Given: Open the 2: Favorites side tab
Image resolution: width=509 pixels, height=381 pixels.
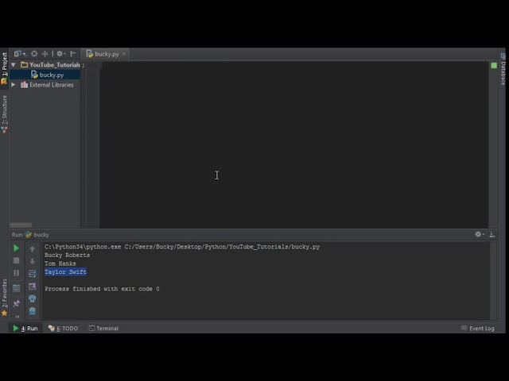Looking at the screenshot, I should [4, 298].
